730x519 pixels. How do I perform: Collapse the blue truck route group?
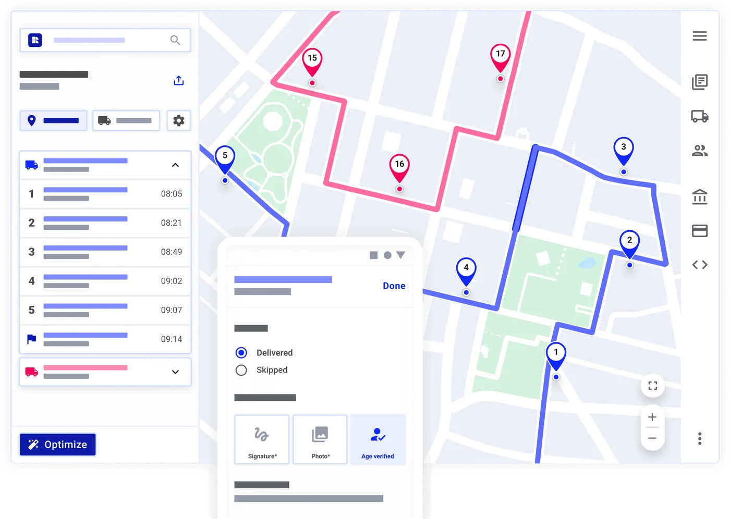click(175, 165)
